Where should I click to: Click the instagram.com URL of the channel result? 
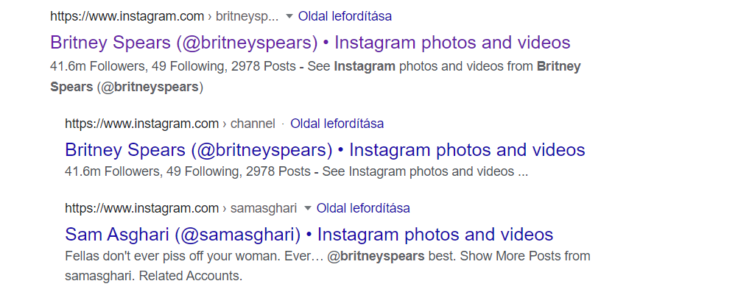(x=141, y=124)
